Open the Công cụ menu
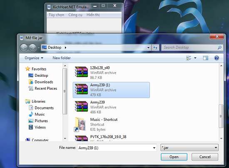229x168 pixels. click(x=75, y=15)
